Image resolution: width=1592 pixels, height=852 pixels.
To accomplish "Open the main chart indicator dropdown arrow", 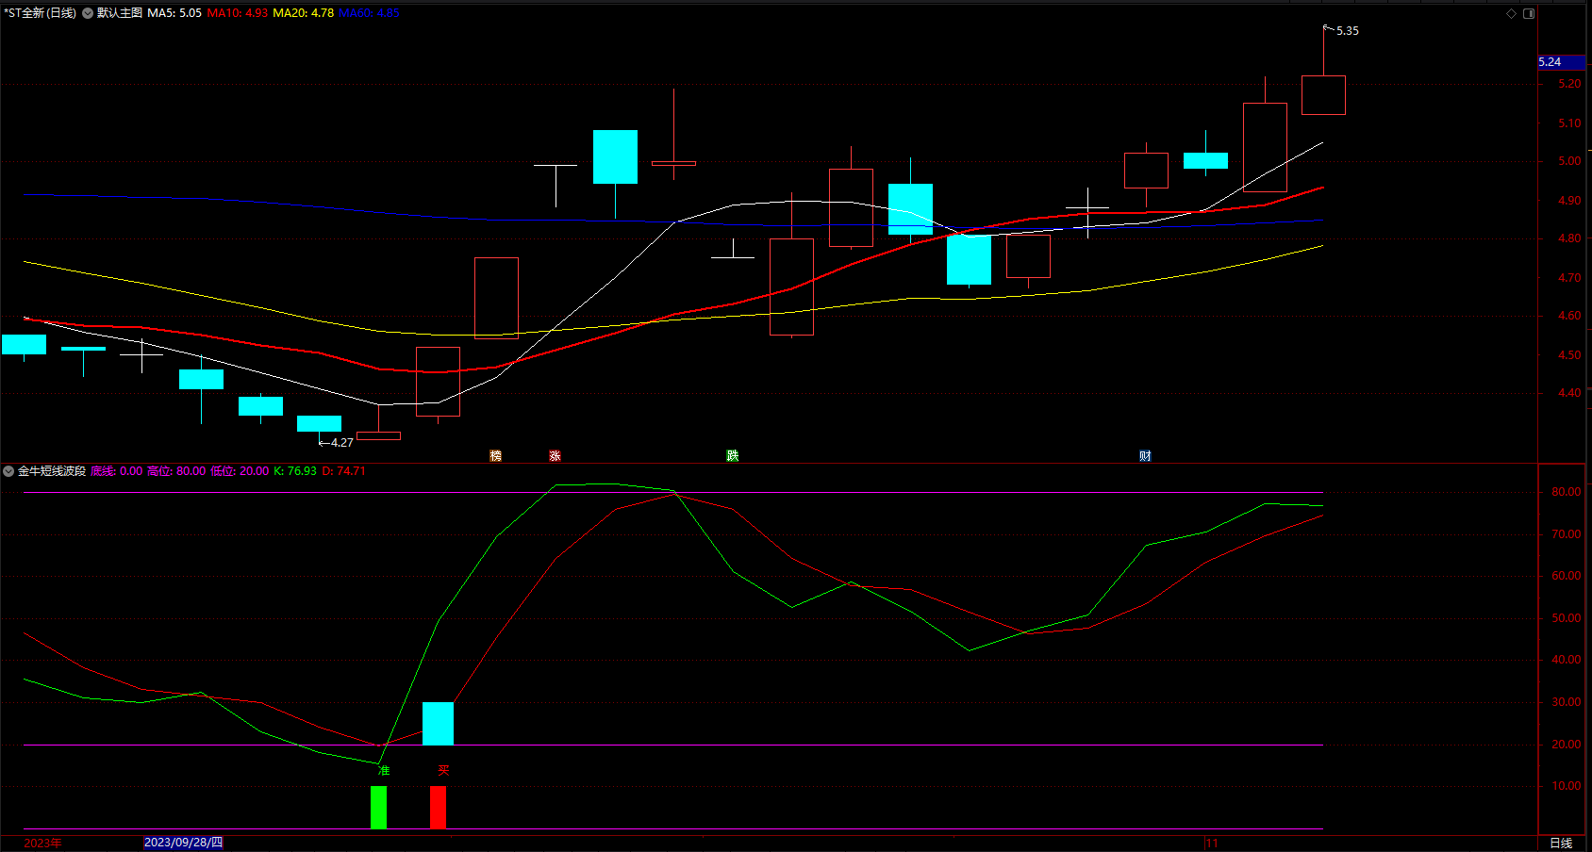I will 88,13.
